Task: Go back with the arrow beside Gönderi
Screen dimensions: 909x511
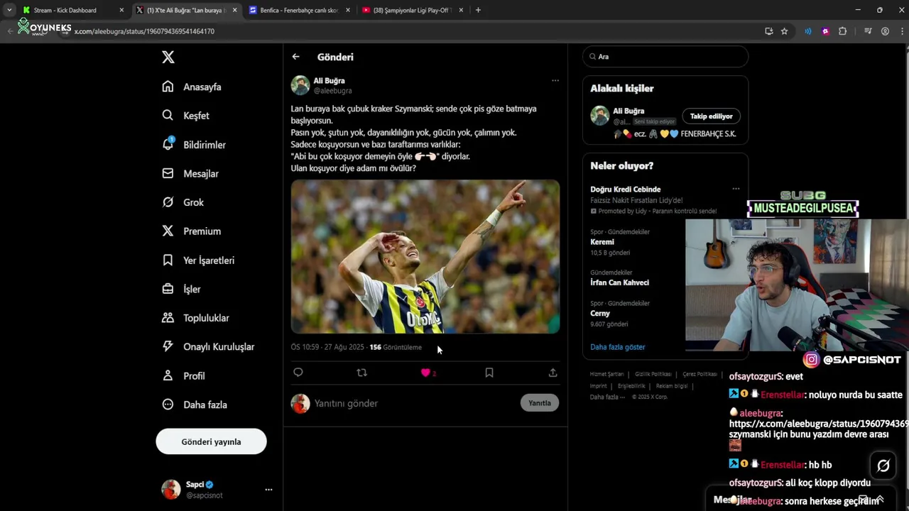Action: click(x=295, y=57)
